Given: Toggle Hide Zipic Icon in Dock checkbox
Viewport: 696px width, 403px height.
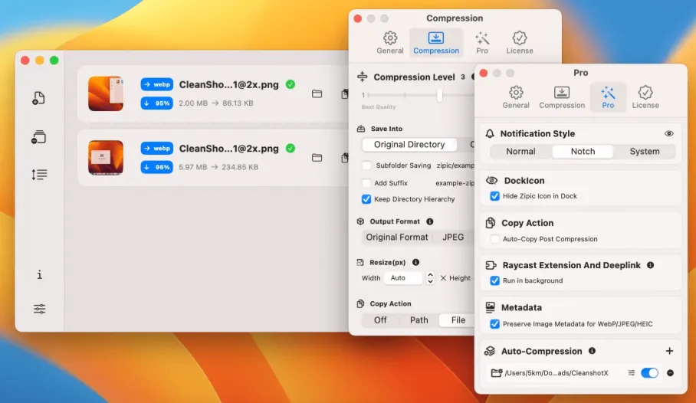Looking at the screenshot, I should pos(494,196).
